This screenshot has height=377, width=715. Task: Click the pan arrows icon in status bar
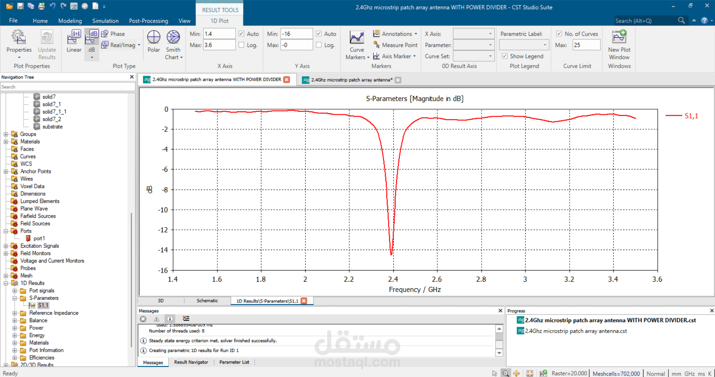point(517,373)
